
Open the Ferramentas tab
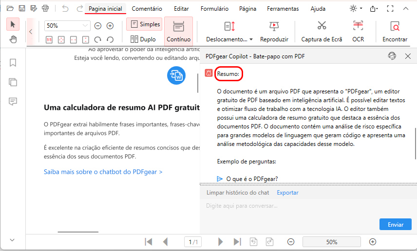(283, 8)
